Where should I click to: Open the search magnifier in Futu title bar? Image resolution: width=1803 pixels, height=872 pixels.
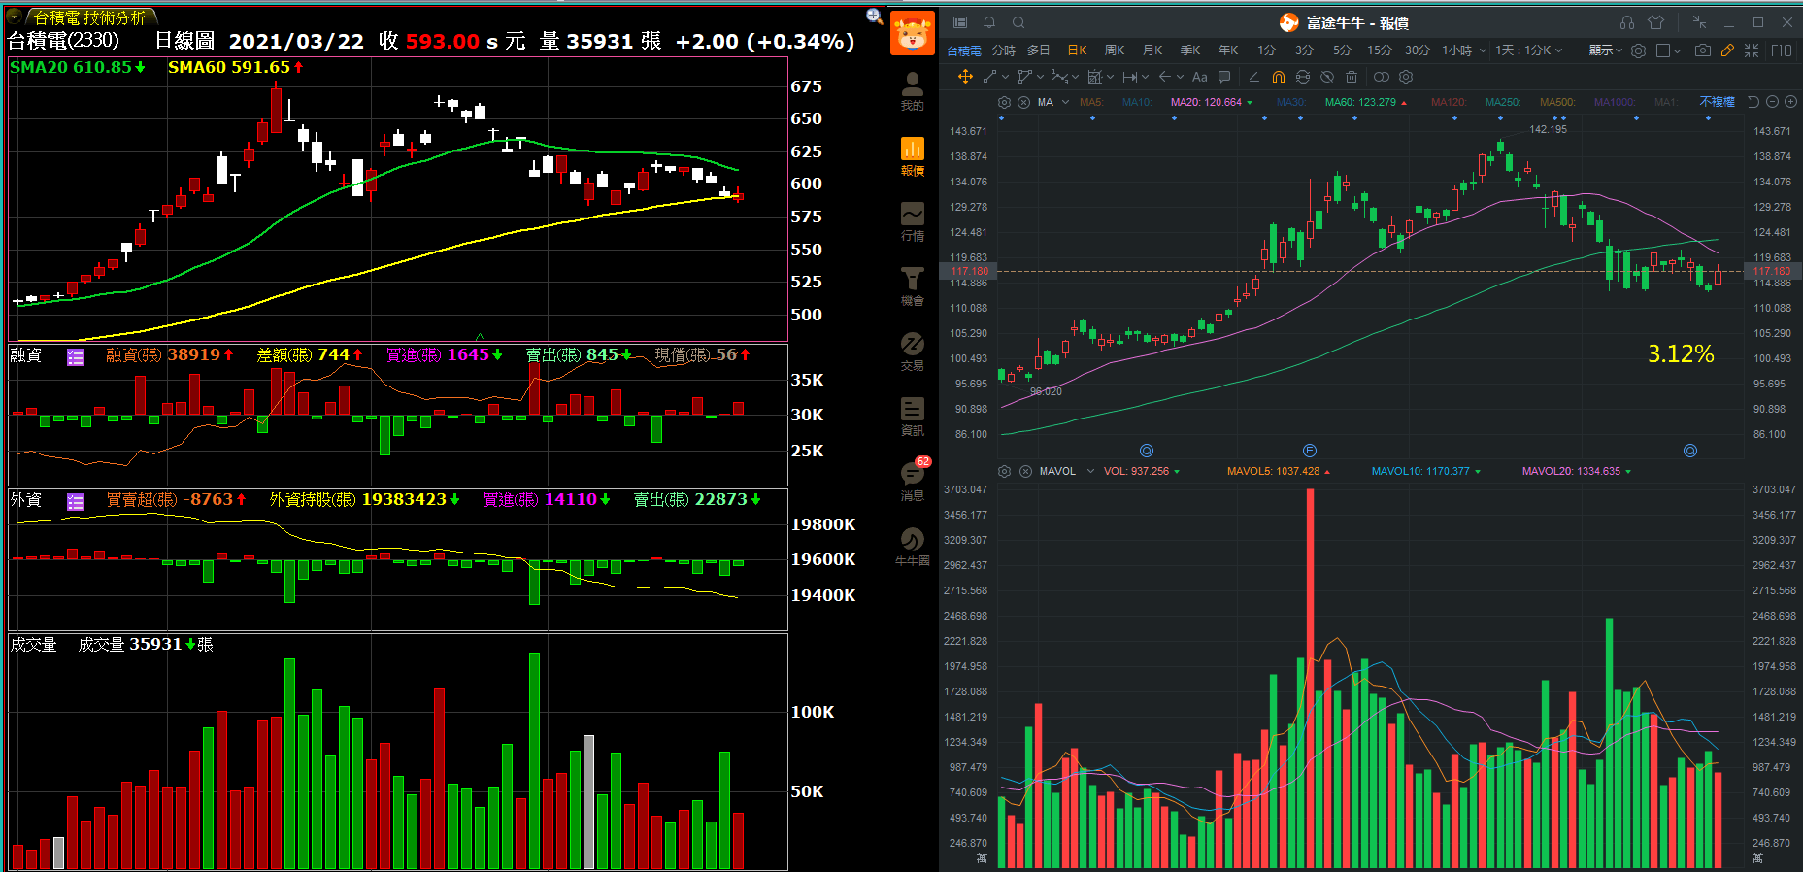1018,22
